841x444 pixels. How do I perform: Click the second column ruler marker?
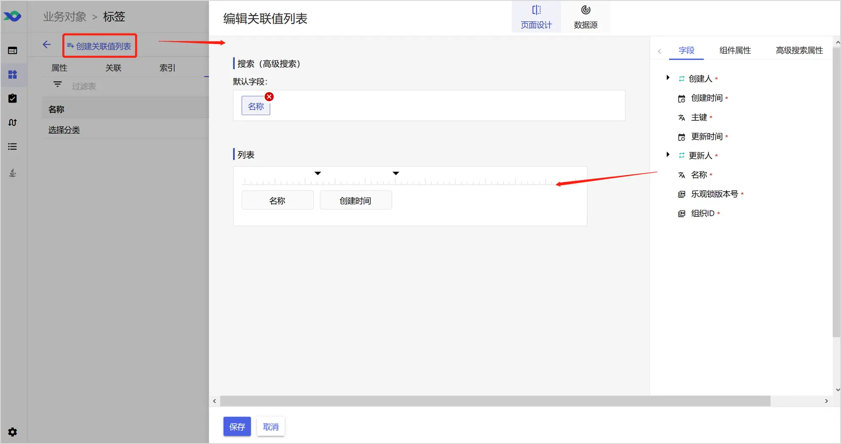[x=396, y=173]
